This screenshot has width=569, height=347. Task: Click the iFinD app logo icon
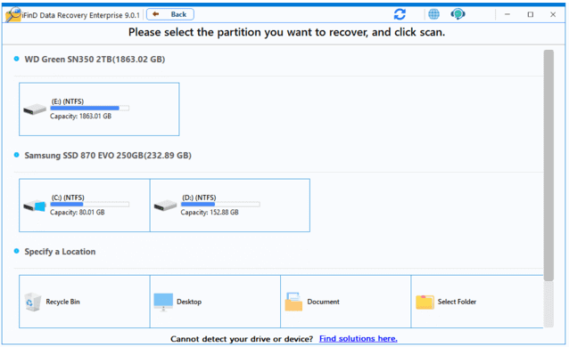pos(13,15)
